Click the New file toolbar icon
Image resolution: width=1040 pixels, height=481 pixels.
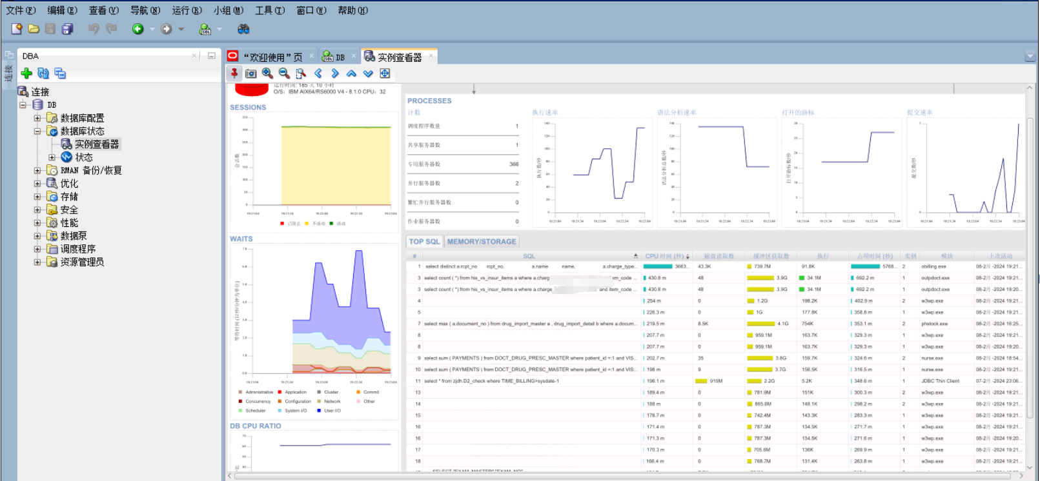point(17,29)
